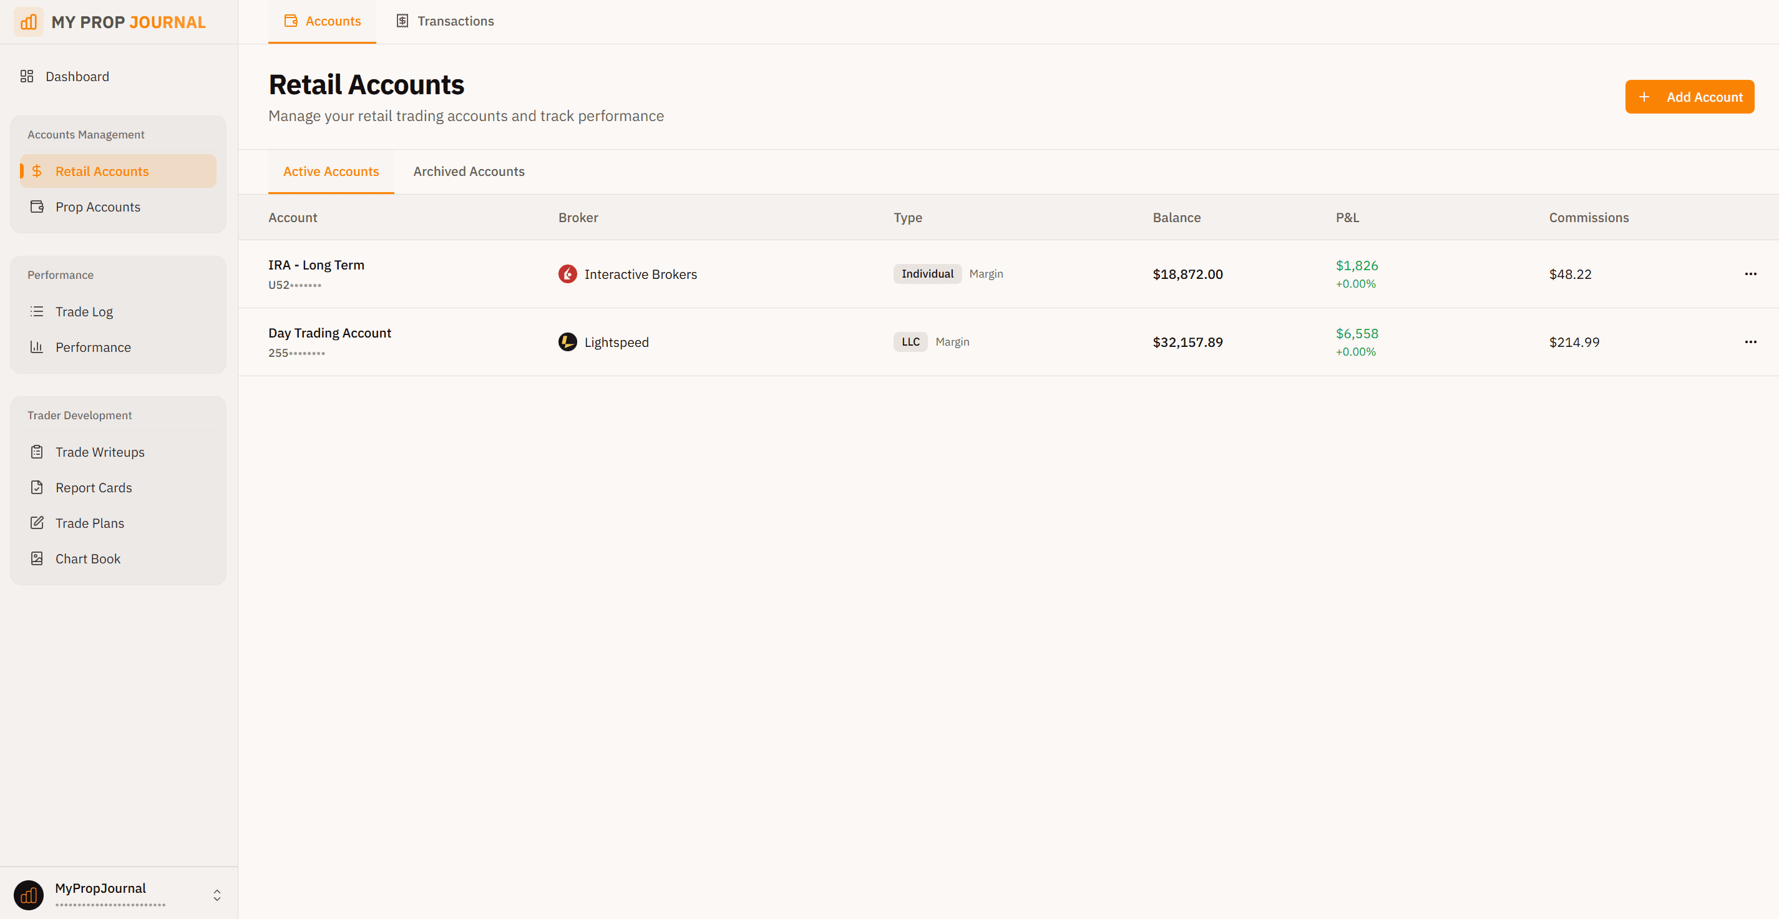Click the Account column header
The image size is (1779, 919).
coord(293,218)
